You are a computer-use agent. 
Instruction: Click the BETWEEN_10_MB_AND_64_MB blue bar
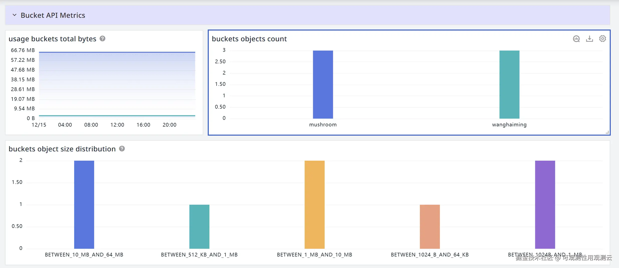pos(84,205)
